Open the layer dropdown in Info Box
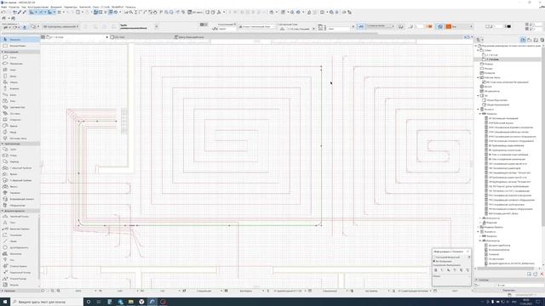 coord(60,26)
